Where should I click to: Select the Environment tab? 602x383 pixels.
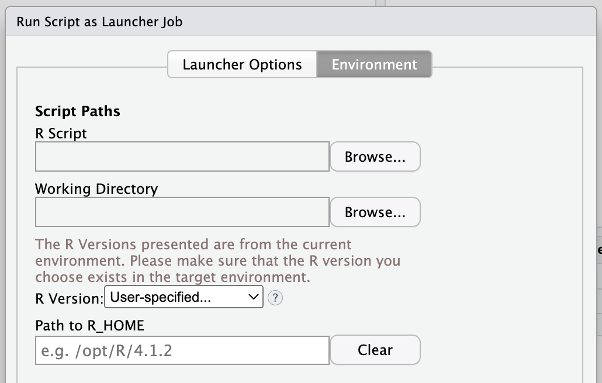click(x=374, y=64)
